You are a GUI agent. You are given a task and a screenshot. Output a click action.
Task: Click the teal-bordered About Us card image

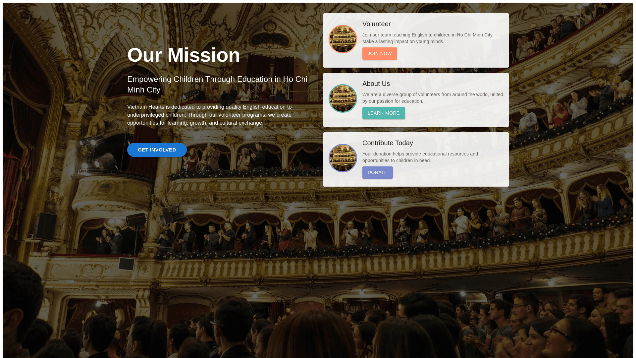pos(343,98)
